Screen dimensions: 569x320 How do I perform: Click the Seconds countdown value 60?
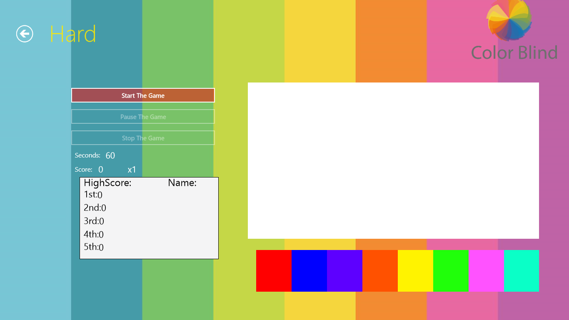click(110, 156)
